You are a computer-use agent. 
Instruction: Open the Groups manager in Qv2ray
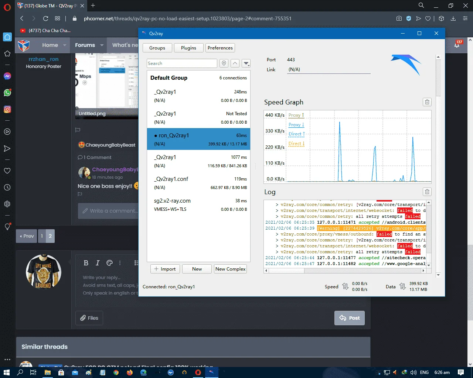[x=157, y=48]
